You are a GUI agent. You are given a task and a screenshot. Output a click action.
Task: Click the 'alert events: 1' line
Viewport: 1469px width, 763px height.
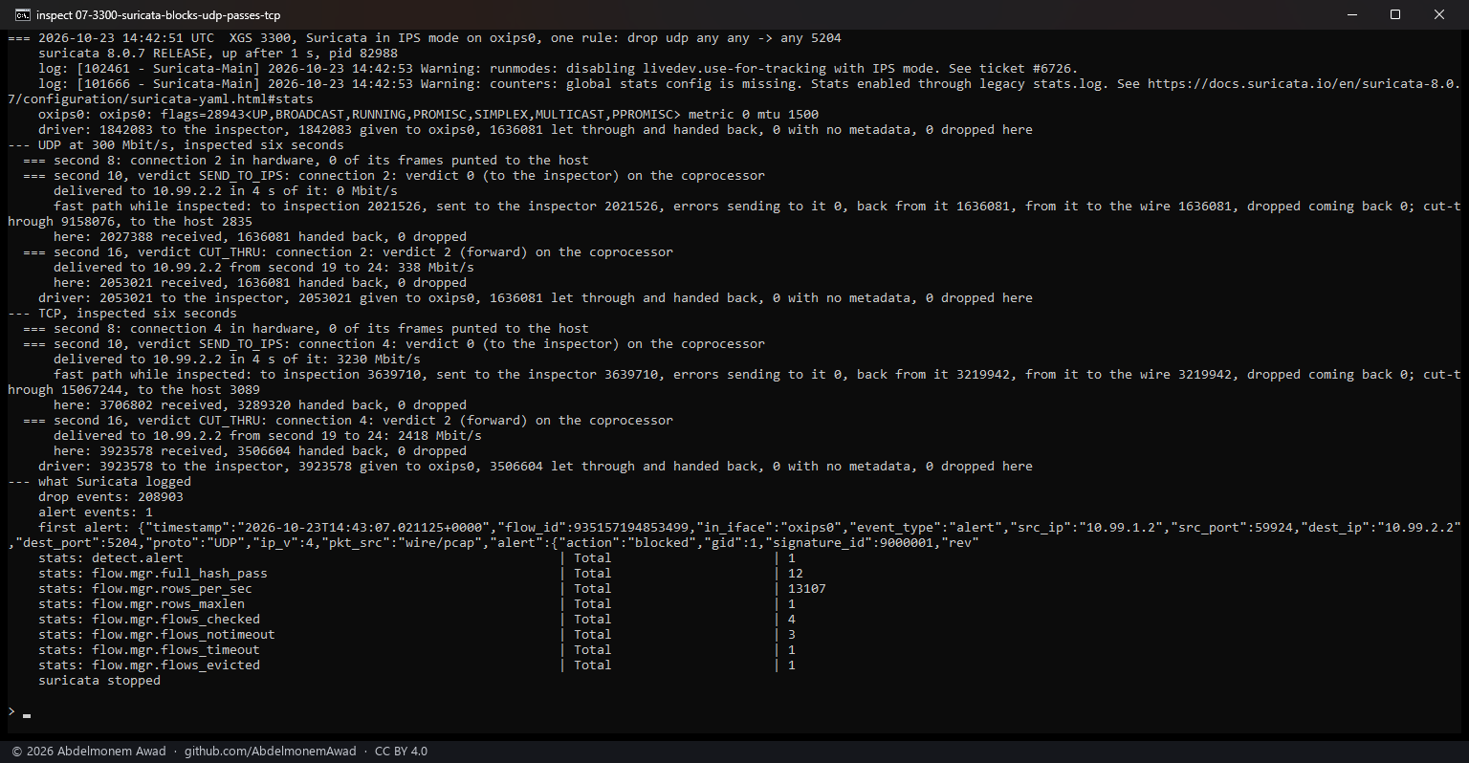click(96, 512)
